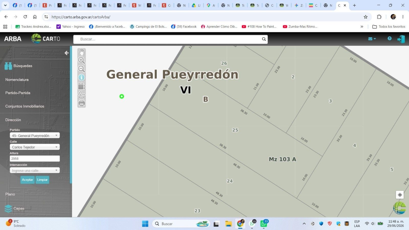This screenshot has height=230, width=409.
Task: Activate the zoom in magnifier tool
Action: pyautogui.click(x=82, y=61)
